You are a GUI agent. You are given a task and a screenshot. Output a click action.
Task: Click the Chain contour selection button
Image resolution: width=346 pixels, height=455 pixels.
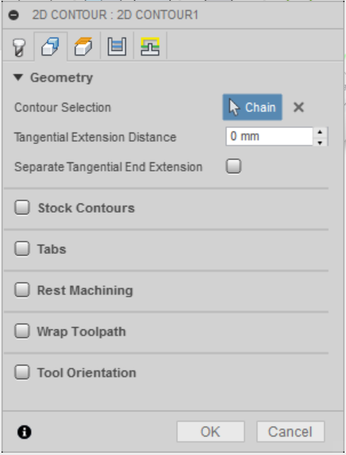[252, 107]
